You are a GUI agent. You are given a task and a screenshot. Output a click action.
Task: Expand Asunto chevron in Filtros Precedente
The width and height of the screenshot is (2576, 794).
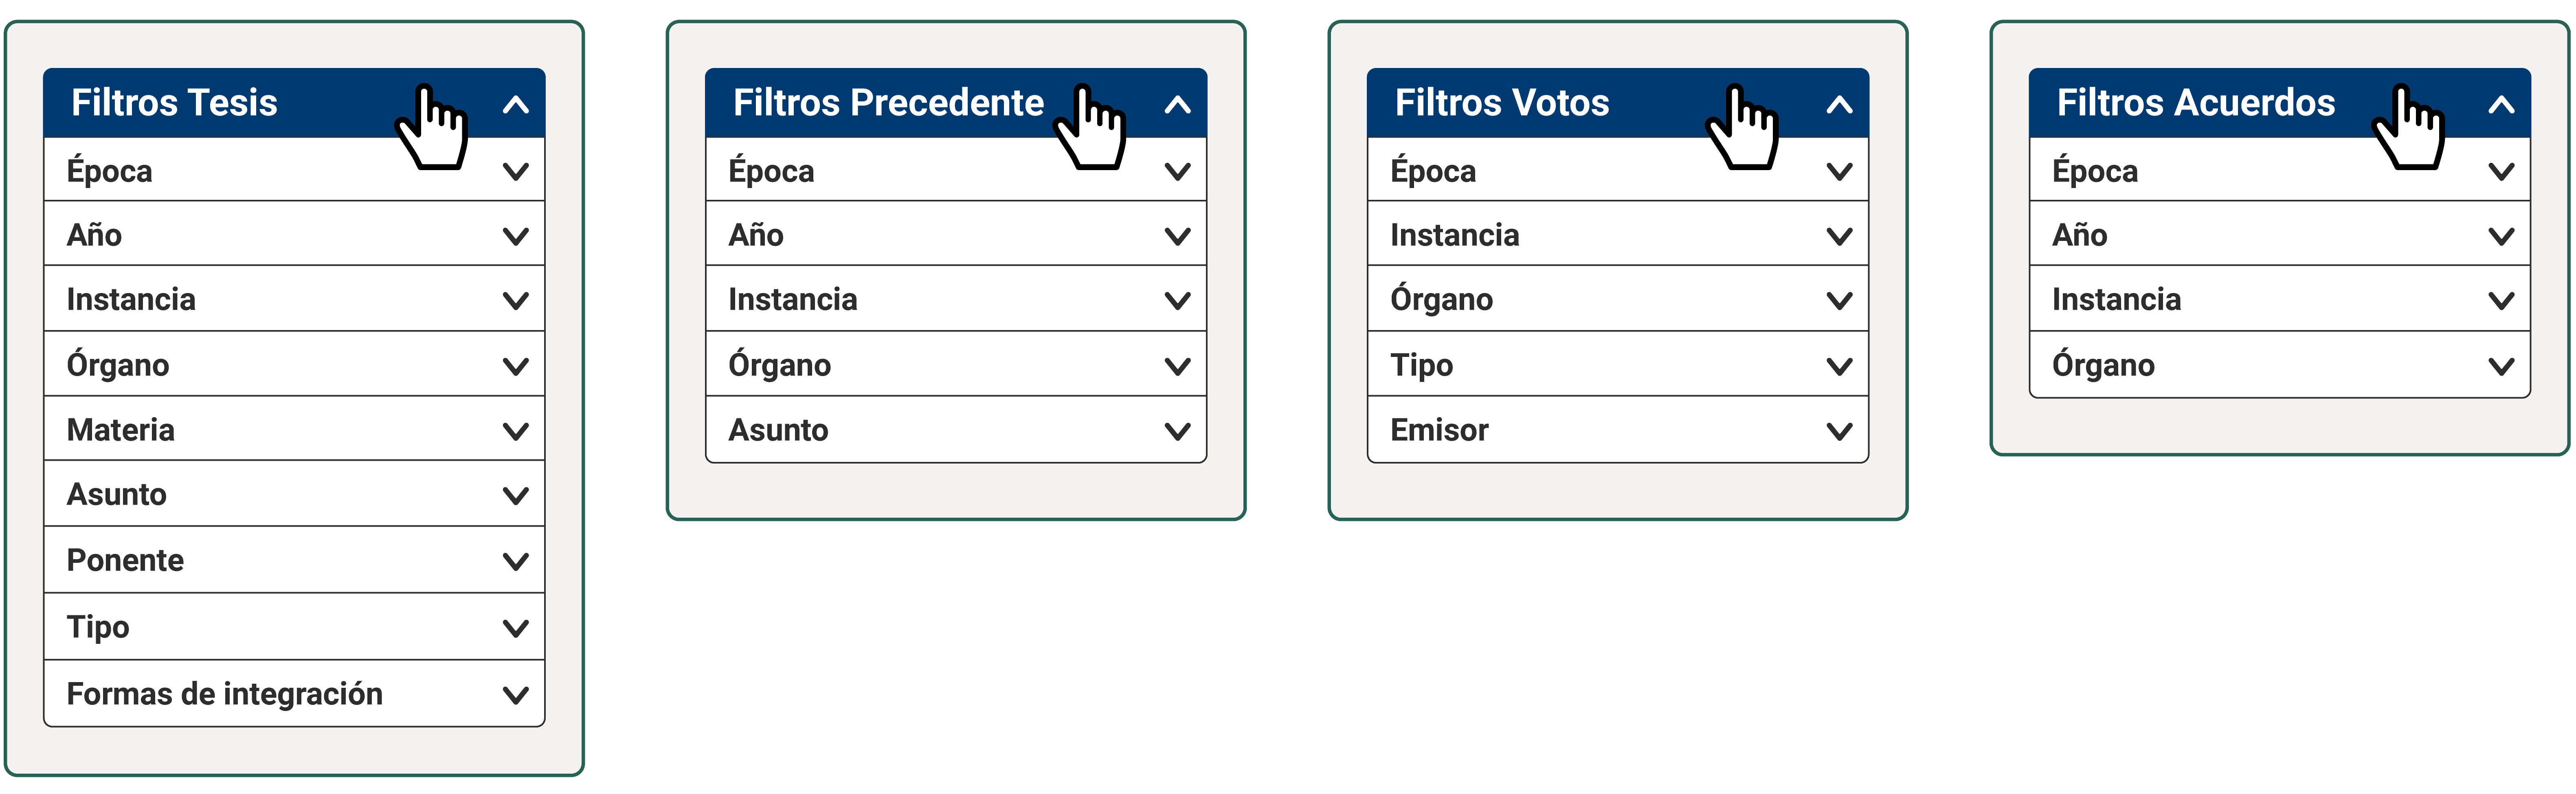pos(1178,431)
